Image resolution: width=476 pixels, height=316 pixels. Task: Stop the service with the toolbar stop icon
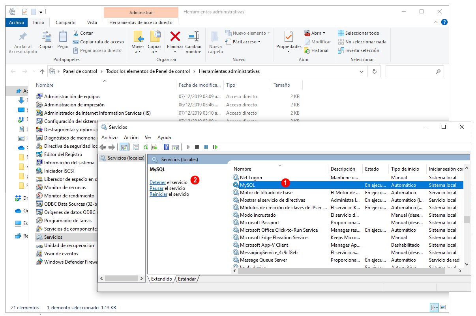click(197, 147)
